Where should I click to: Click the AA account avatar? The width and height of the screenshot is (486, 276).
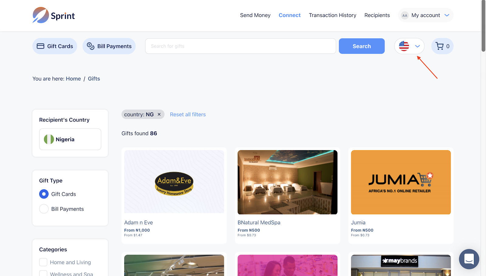coord(405,16)
